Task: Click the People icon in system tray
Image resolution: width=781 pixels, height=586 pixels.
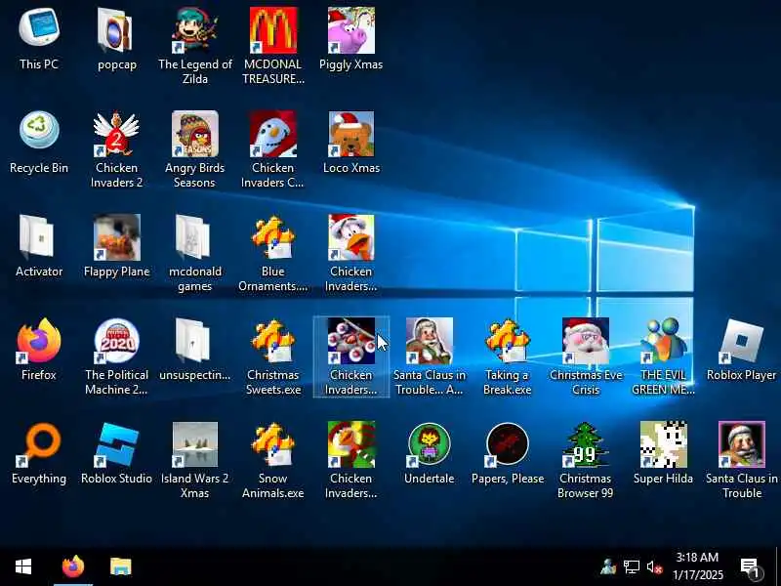Action: (x=607, y=566)
